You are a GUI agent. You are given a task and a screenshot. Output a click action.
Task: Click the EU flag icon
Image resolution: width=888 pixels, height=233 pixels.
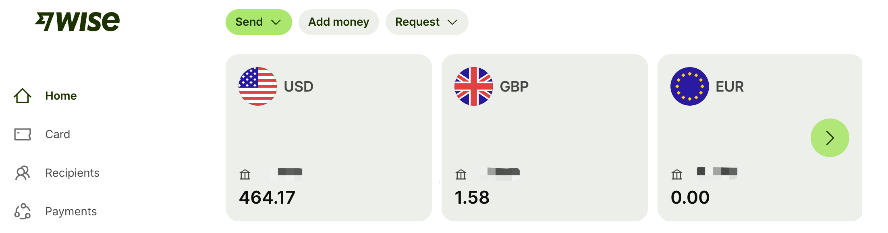(690, 86)
